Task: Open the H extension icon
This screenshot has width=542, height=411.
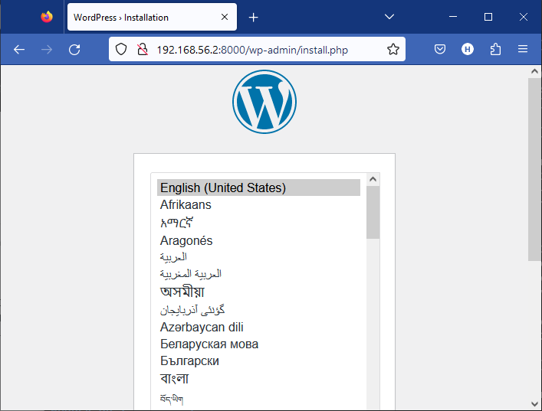Action: tap(468, 49)
